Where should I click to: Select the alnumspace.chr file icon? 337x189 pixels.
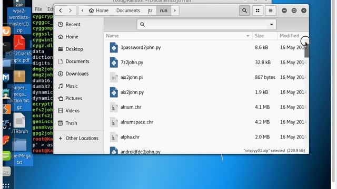click(114, 122)
